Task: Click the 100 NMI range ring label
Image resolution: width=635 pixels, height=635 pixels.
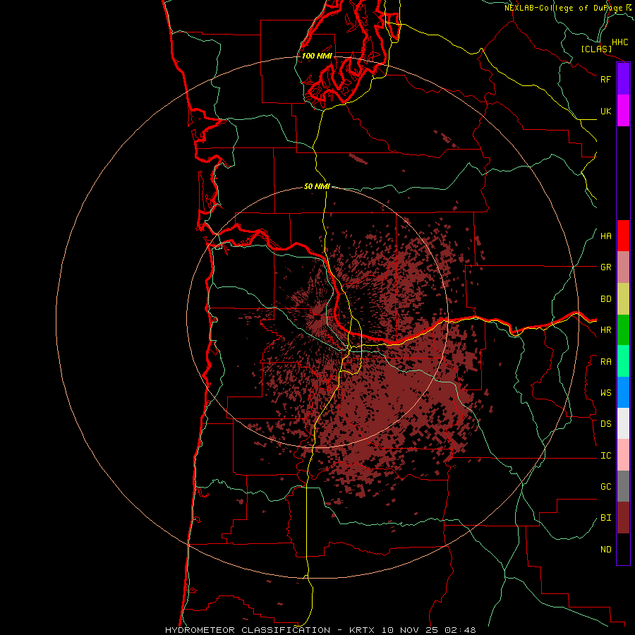Action: (317, 56)
